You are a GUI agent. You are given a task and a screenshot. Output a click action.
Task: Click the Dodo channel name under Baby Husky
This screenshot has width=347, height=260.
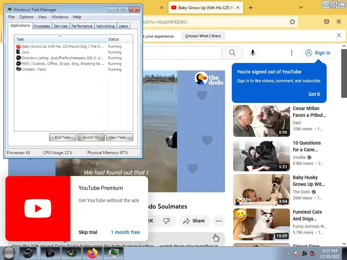[x=301, y=192]
